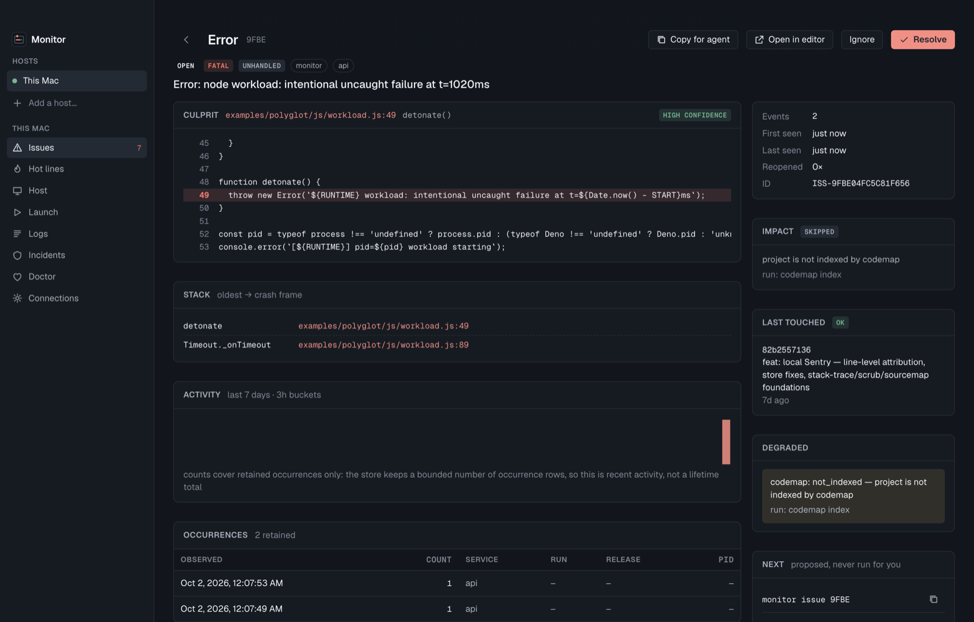Click the Issues warning triangle icon
The height and width of the screenshot is (622, 974).
(x=18, y=148)
